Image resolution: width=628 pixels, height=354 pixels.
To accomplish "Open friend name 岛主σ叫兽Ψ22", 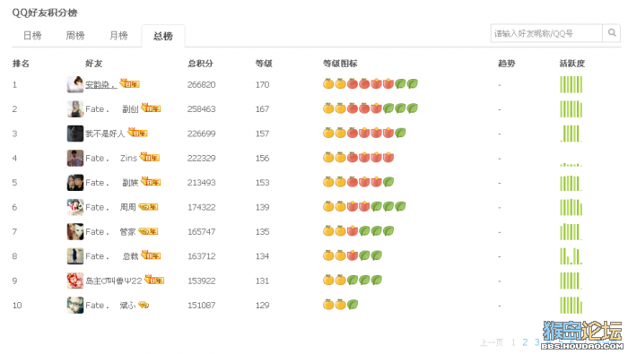I will (114, 281).
